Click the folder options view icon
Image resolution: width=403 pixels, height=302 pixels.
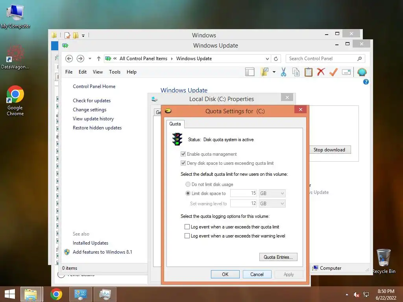point(264,72)
